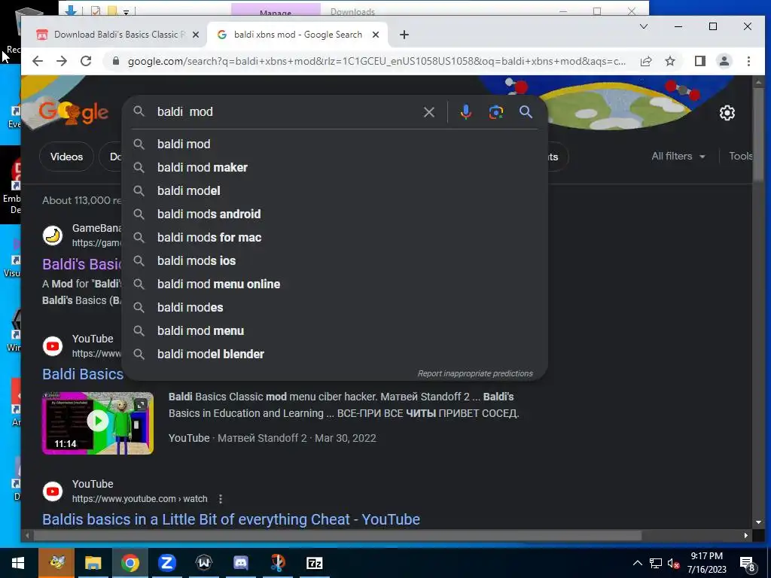Choose suggestion 'baldi mod maker'
Viewport: 771px width, 578px height.
(334, 168)
